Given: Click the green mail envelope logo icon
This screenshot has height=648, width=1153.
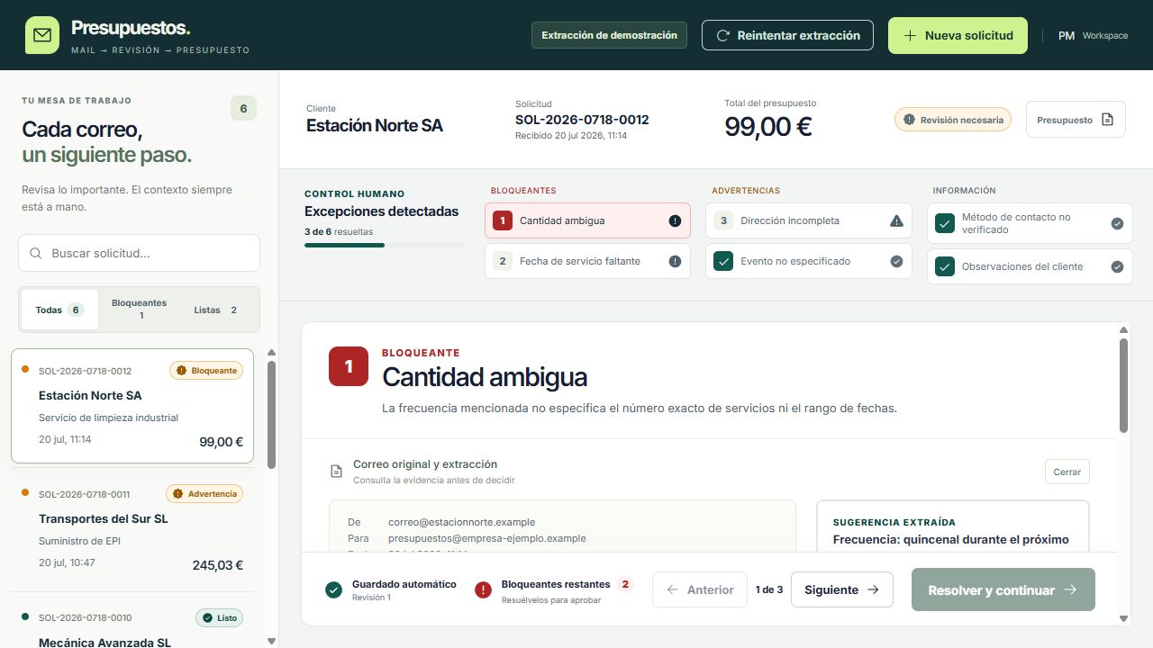Looking at the screenshot, I should (x=42, y=35).
